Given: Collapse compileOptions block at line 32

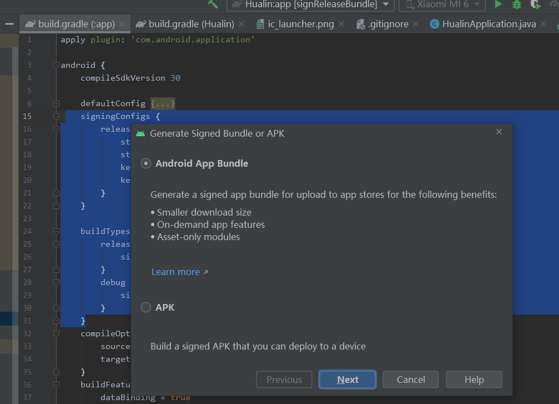Looking at the screenshot, I should pos(56,333).
